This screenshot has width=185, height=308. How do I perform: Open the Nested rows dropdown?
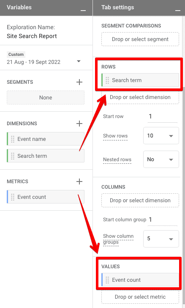tap(161, 159)
